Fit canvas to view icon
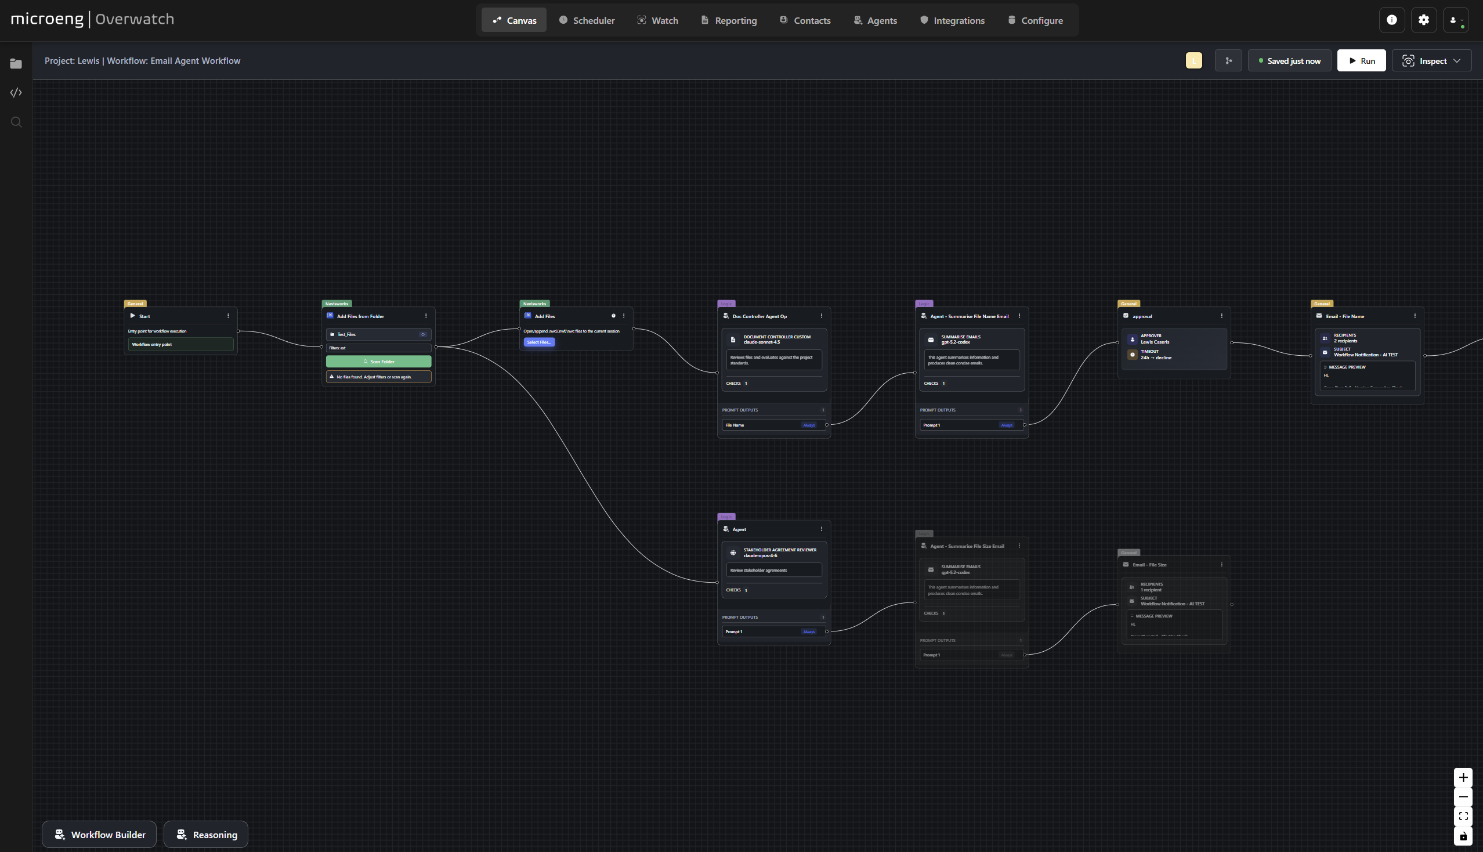Image resolution: width=1483 pixels, height=852 pixels. 1463,815
